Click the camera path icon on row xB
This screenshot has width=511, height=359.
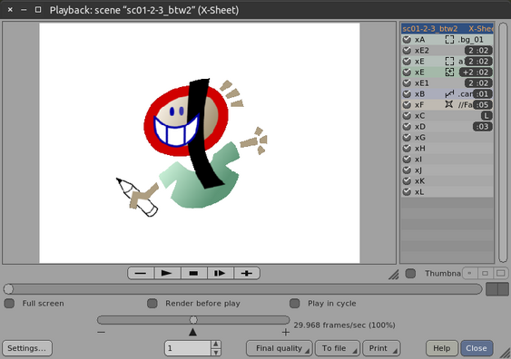(449, 93)
